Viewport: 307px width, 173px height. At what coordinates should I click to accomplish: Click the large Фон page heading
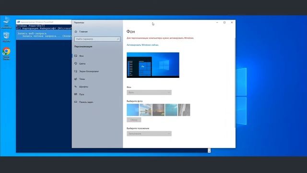130,31
